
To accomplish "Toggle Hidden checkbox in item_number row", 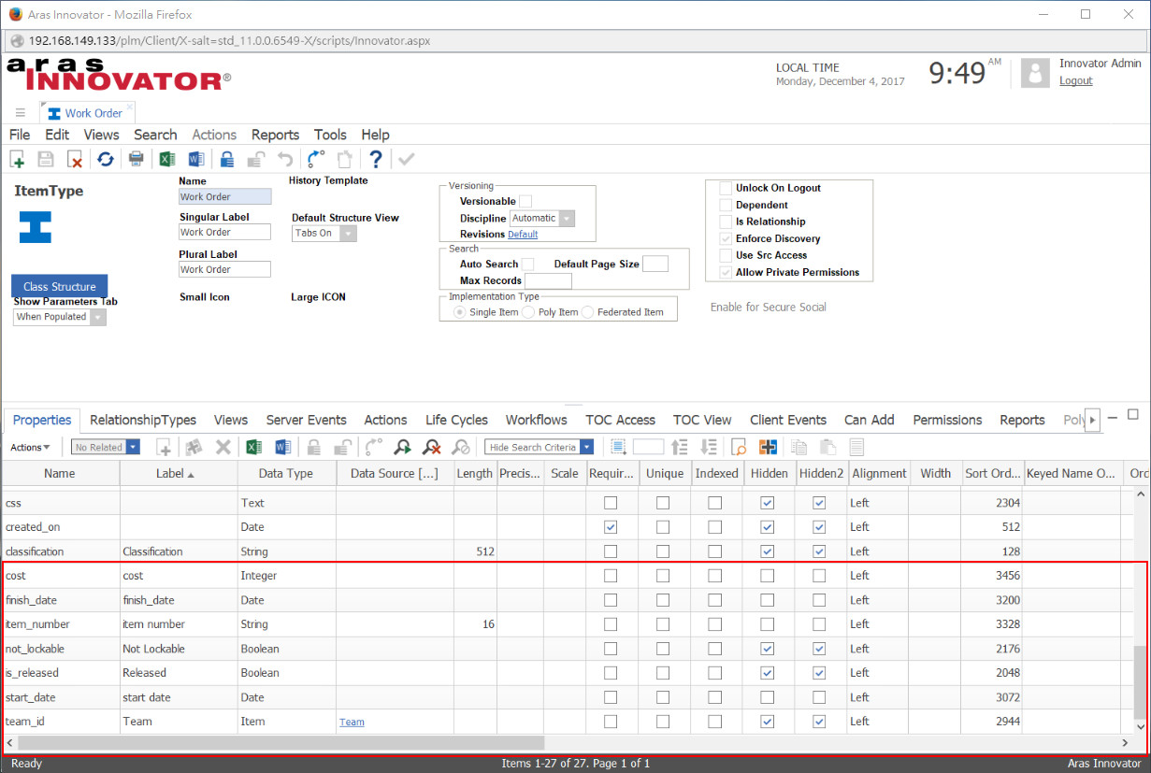I will (768, 624).
